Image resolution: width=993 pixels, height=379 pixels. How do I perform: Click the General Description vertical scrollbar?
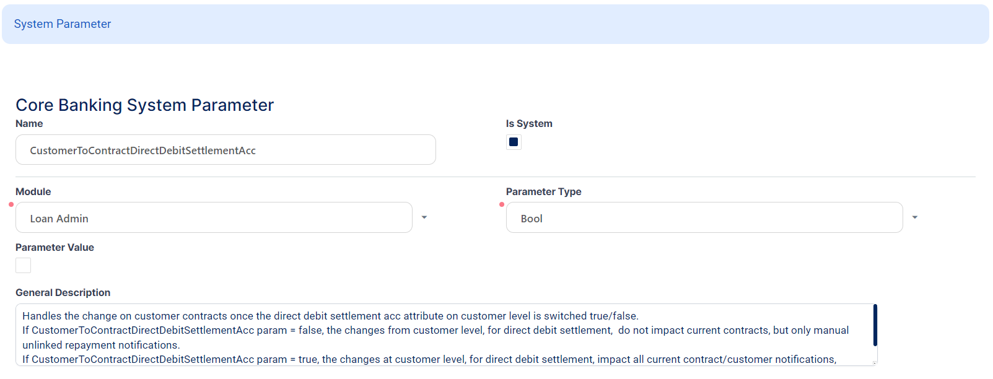[875, 325]
